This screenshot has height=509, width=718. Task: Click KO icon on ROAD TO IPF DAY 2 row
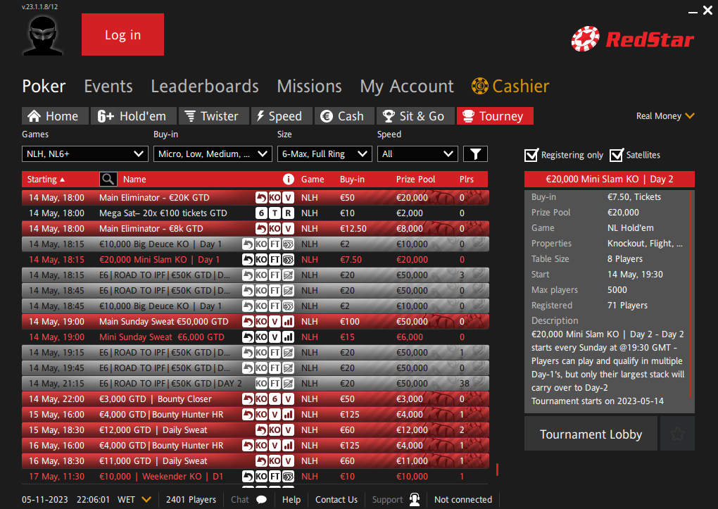point(261,384)
